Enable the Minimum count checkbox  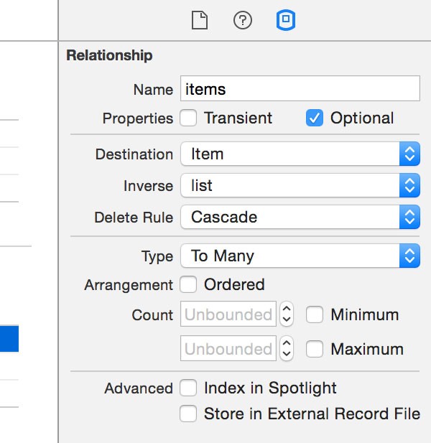click(315, 314)
